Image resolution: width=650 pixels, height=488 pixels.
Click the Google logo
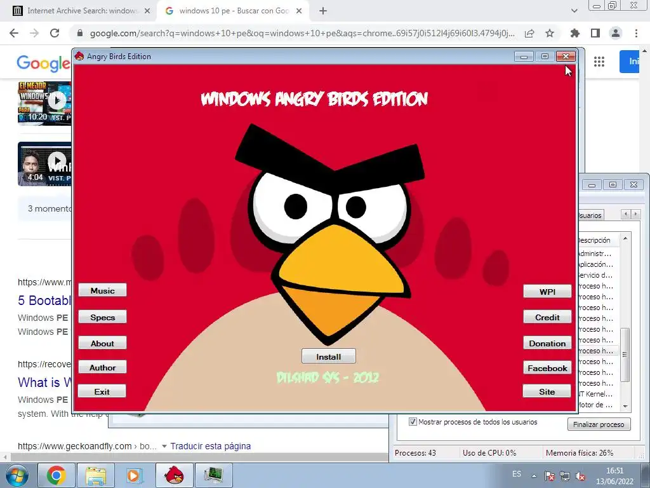pyautogui.click(x=44, y=63)
